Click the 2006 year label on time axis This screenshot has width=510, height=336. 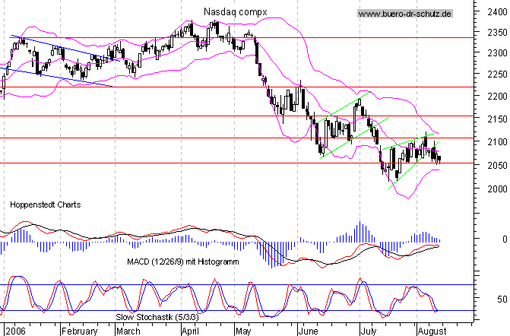(x=16, y=331)
